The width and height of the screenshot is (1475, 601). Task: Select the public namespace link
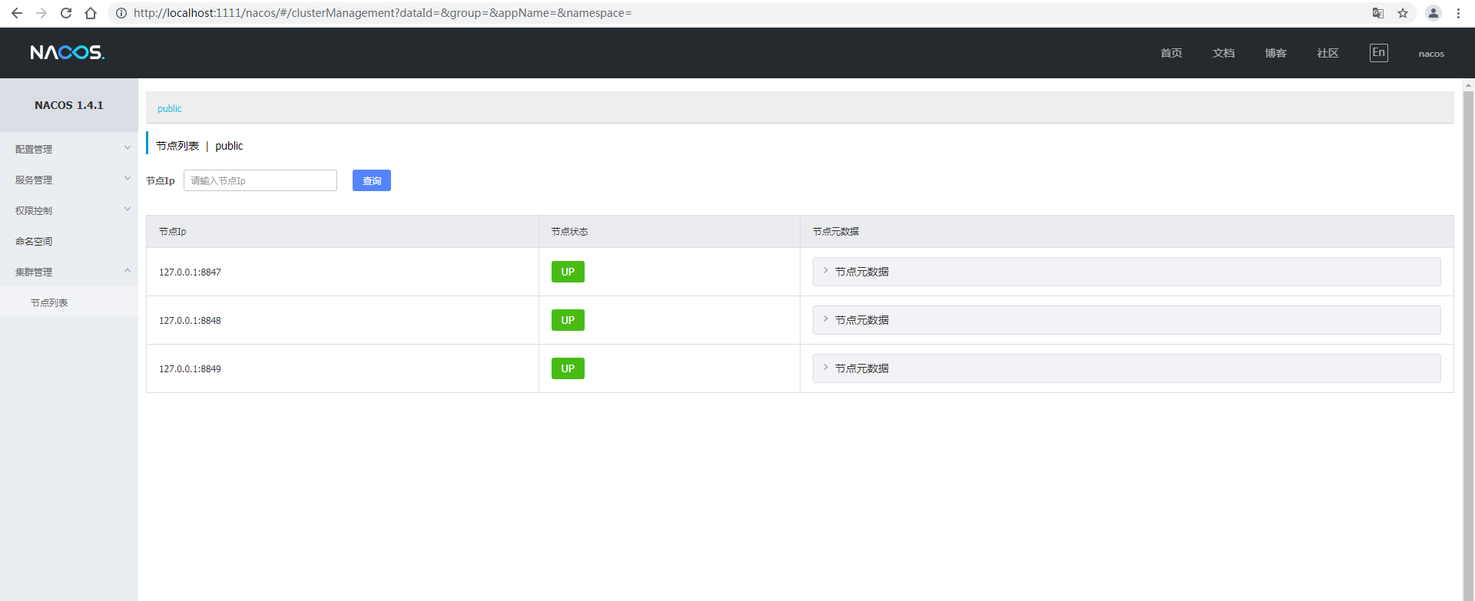tap(170, 108)
